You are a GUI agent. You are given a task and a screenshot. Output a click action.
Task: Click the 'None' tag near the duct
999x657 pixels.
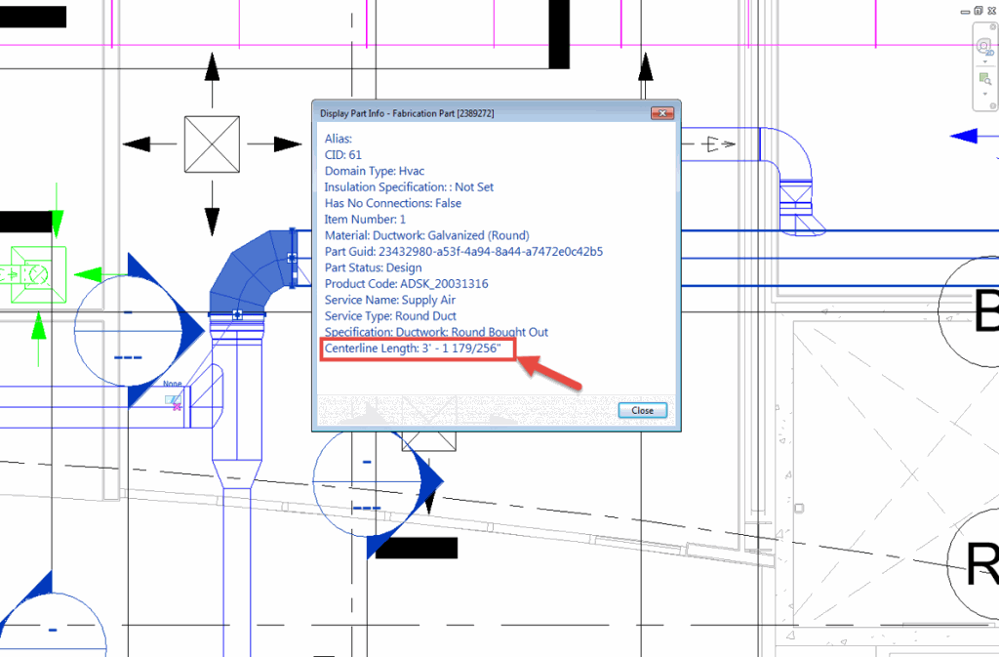(x=173, y=385)
